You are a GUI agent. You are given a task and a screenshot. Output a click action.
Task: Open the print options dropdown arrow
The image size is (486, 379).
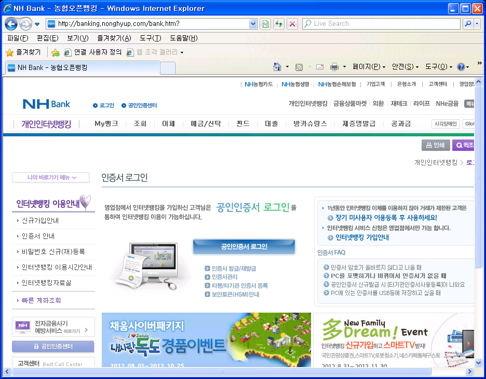[x=344, y=67]
